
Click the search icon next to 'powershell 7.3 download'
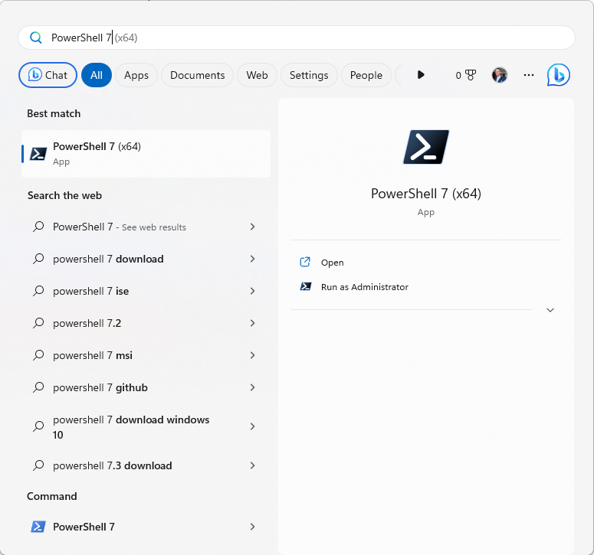38,465
